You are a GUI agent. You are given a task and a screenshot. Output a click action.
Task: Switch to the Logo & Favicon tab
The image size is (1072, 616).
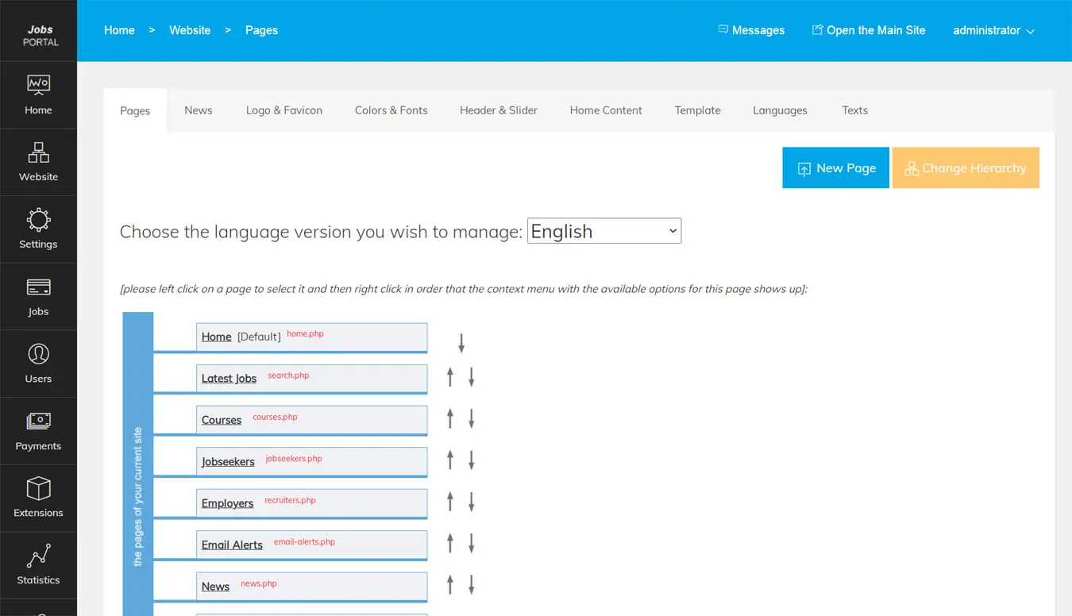[x=284, y=110]
